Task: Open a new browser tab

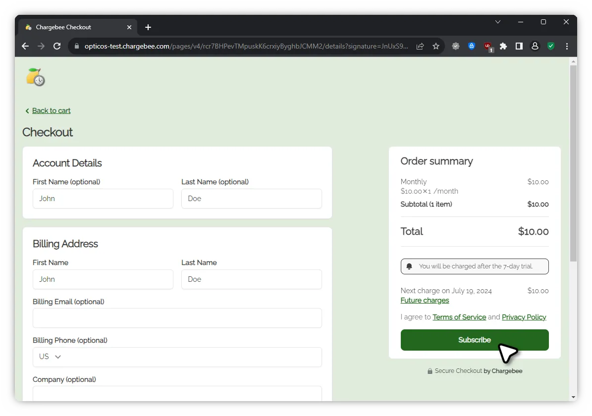Action: point(148,27)
